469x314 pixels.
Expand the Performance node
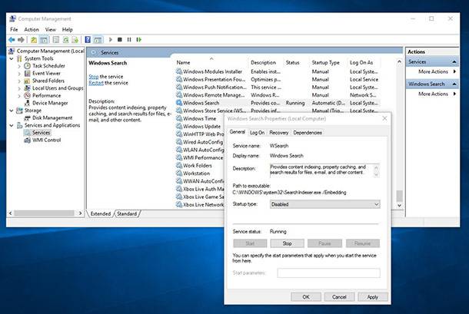[19, 96]
